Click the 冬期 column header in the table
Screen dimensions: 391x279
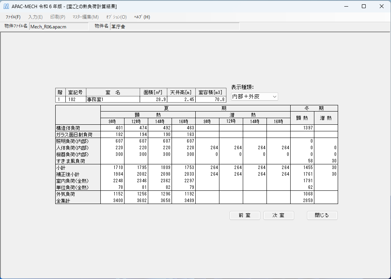pyautogui.click(x=314, y=108)
